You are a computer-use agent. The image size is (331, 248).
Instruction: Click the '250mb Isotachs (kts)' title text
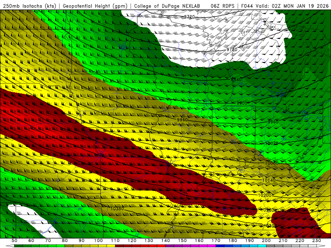(x=30, y=6)
